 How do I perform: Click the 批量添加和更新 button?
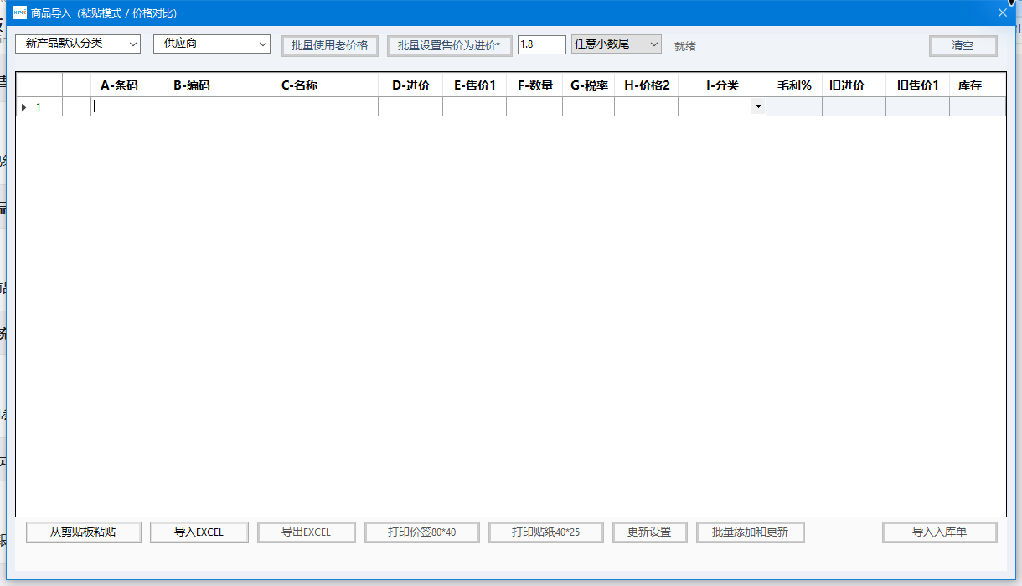click(x=751, y=532)
